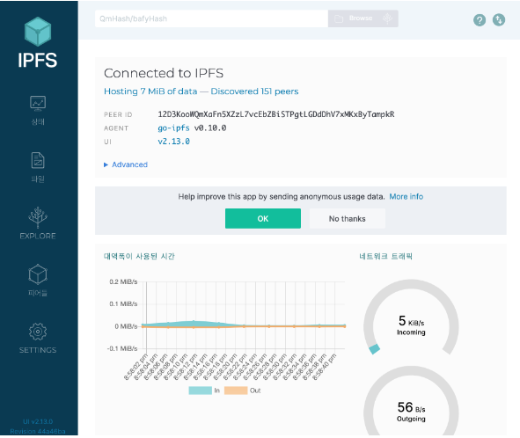Screen dimensions: 520x438
Task: Click the UI v2.13.0 version link
Action: click(x=174, y=142)
